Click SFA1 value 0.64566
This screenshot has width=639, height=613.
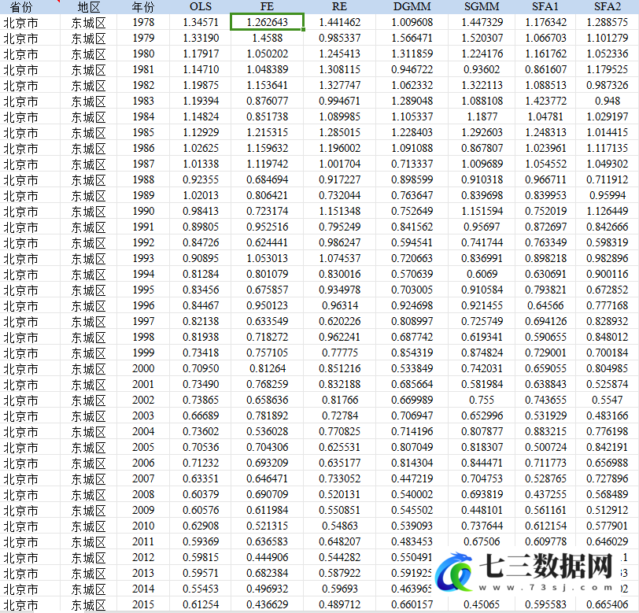[545, 305]
